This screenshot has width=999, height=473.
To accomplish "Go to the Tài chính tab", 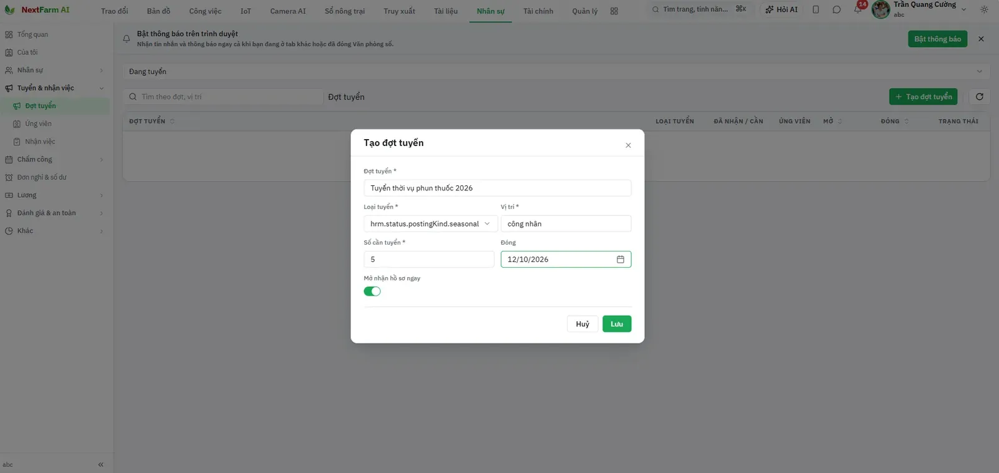I will (x=538, y=11).
